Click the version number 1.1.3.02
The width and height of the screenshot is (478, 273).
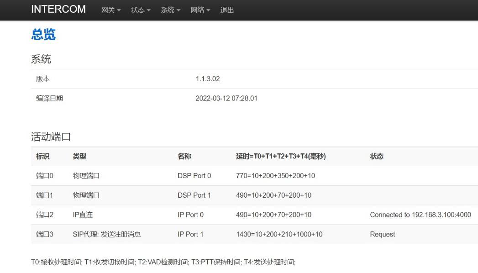[208, 79]
